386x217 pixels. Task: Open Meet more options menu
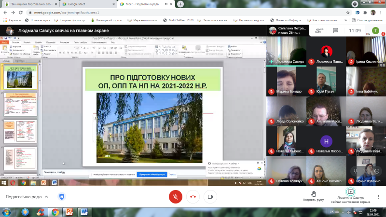tap(379, 197)
